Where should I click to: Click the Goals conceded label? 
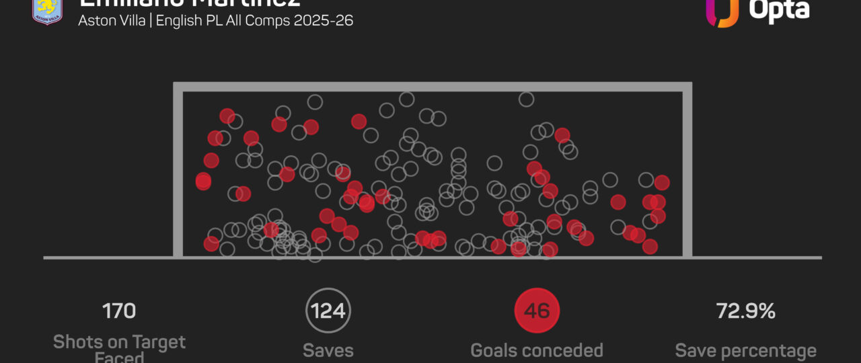[537, 350]
